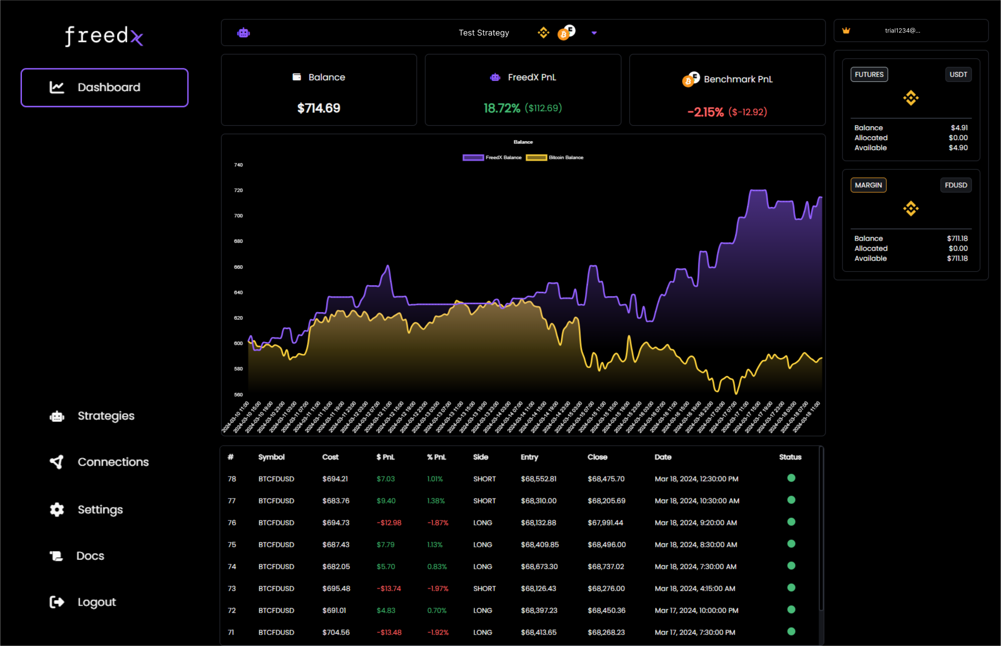Click the status dot for trade 77
The height and width of the screenshot is (646, 1001).
point(791,500)
